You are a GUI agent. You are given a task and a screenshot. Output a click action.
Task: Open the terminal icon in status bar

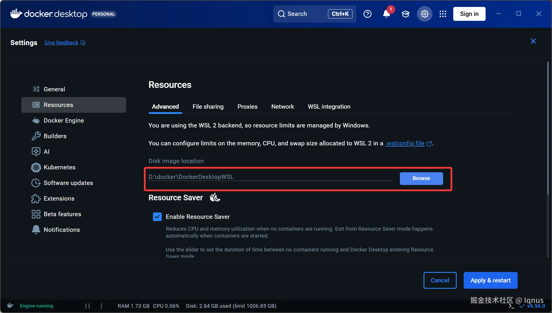point(511,306)
